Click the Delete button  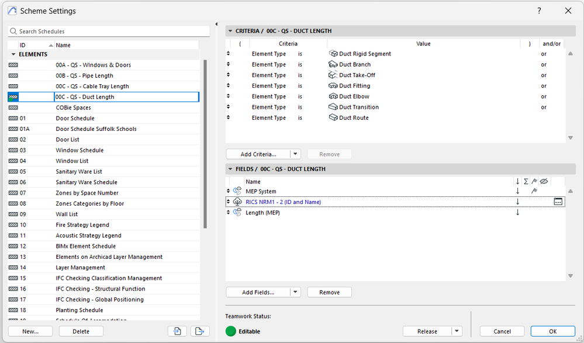pyautogui.click(x=81, y=331)
